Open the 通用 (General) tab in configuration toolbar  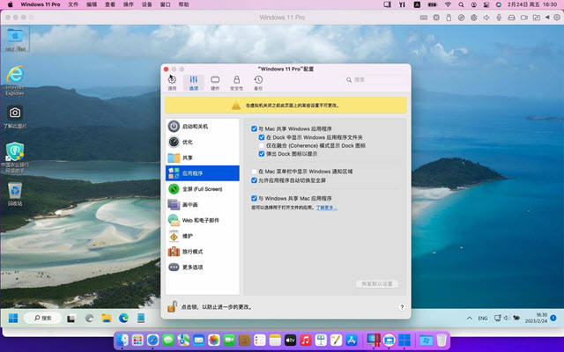(x=172, y=83)
